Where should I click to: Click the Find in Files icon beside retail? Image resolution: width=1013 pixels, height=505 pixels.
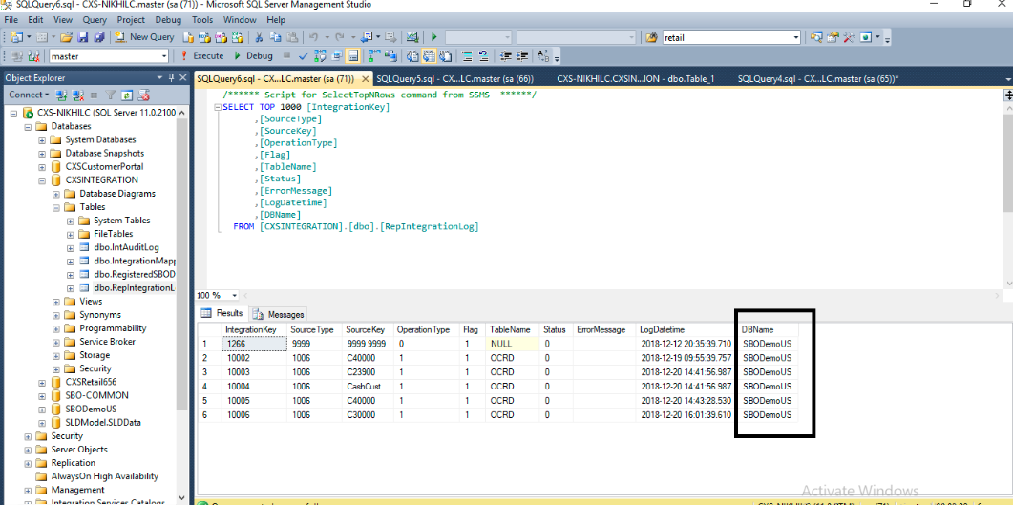[x=652, y=37]
